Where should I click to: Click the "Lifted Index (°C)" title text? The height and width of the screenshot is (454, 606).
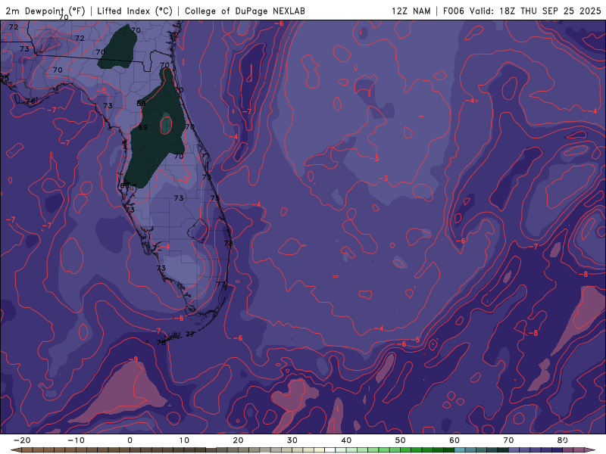pos(136,11)
